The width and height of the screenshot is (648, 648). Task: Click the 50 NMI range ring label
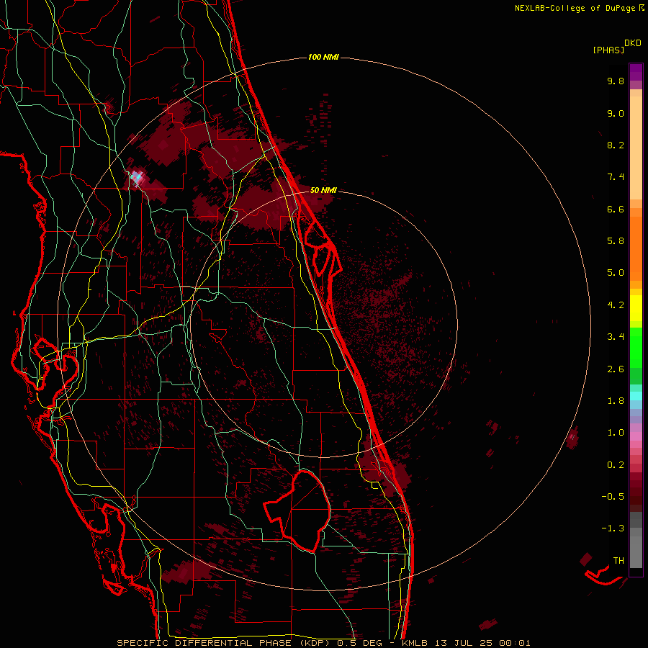point(323,190)
